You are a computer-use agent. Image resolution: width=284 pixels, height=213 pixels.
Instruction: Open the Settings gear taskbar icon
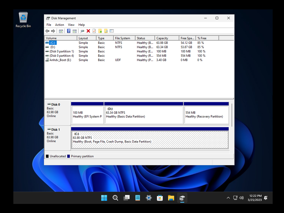point(149,198)
